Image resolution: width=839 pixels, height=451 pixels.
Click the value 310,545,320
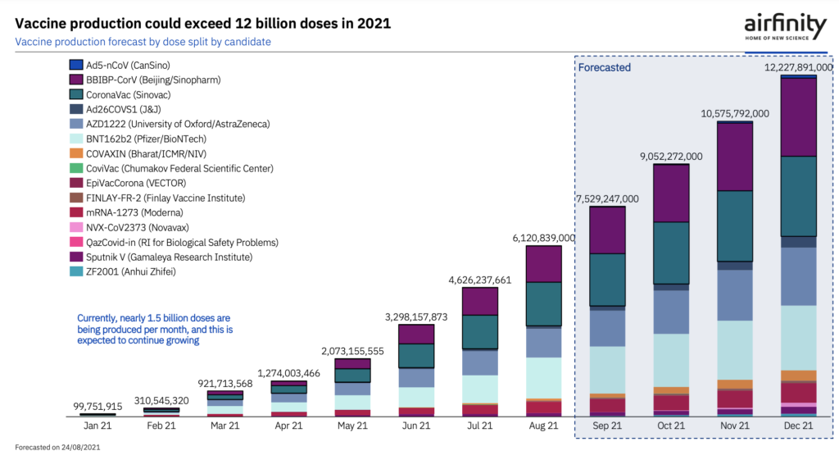(161, 401)
